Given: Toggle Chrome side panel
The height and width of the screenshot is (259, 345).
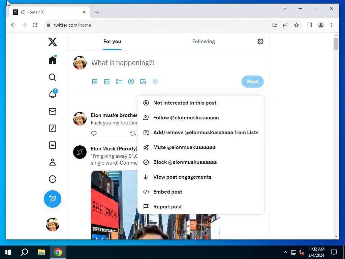Looking at the screenshot, I should click(310, 25).
